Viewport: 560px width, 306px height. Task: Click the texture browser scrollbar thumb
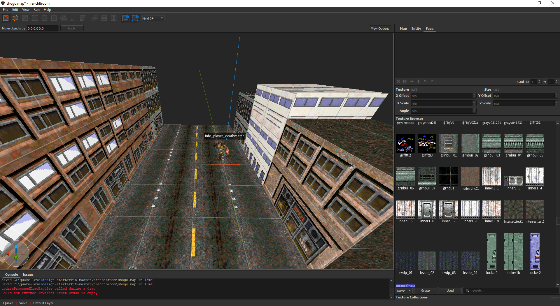point(558,221)
